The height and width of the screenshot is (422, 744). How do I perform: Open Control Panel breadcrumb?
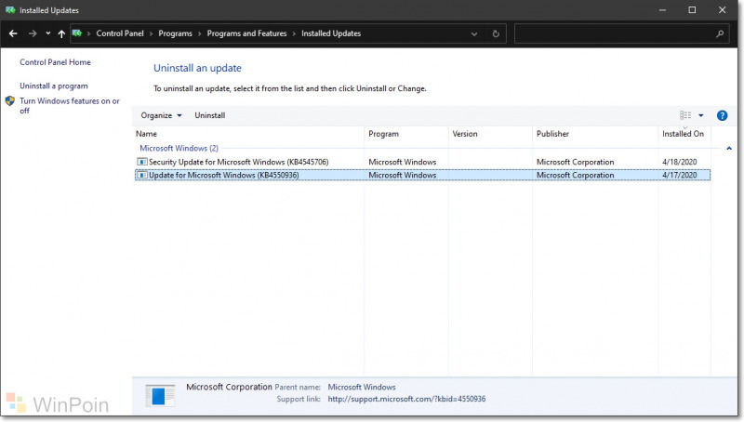pos(120,33)
